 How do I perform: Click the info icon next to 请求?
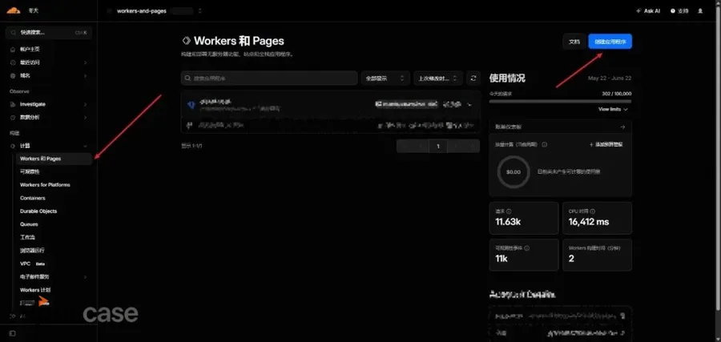click(509, 211)
